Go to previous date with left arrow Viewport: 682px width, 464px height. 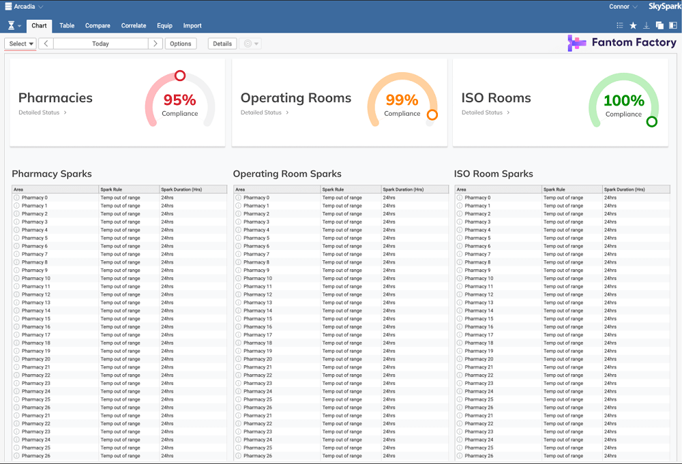(x=46, y=44)
